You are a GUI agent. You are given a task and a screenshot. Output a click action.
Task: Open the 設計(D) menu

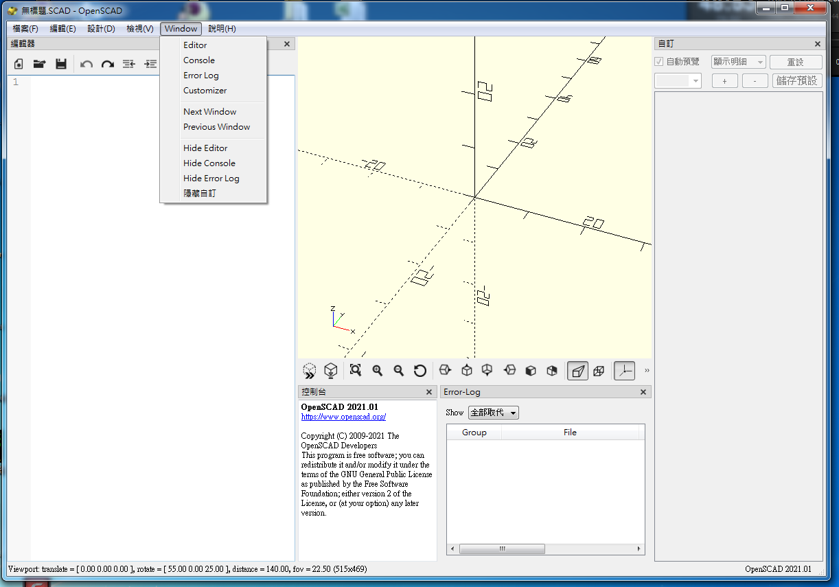click(102, 29)
